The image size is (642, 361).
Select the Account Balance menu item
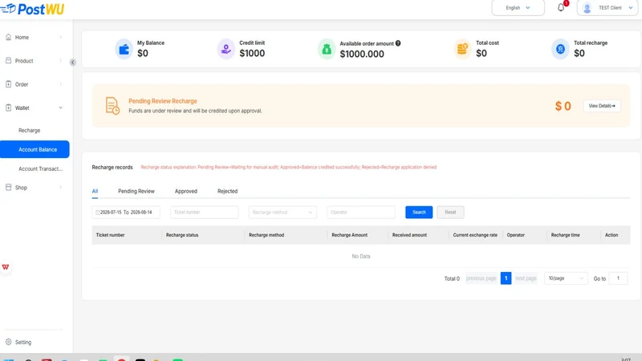click(35, 149)
